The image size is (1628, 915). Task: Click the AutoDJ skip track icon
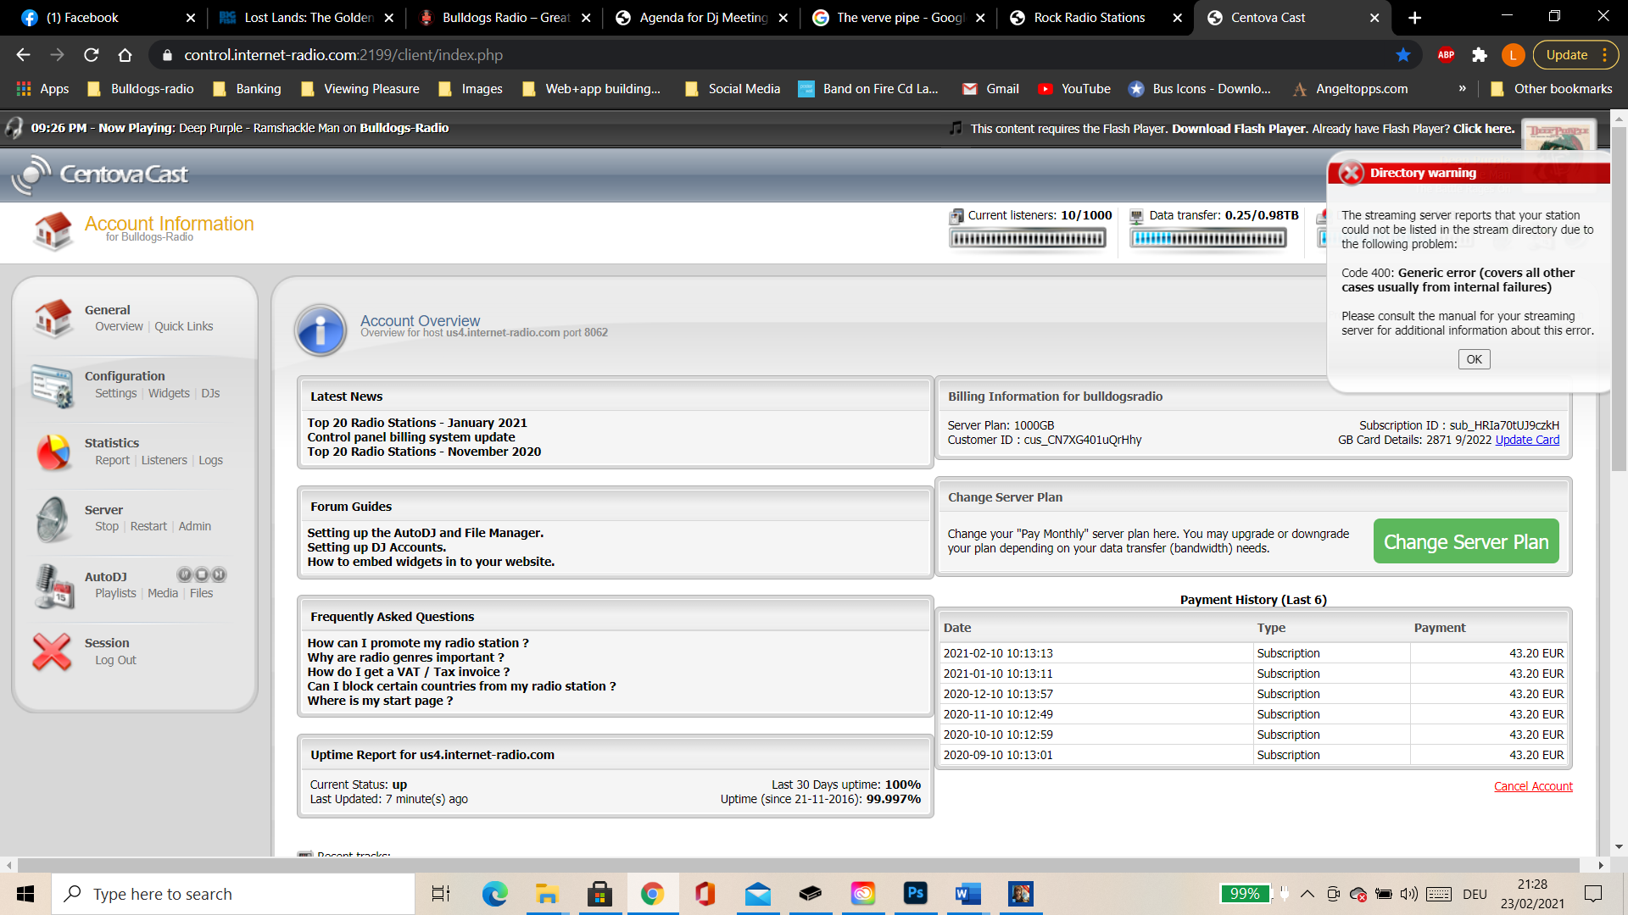point(219,574)
